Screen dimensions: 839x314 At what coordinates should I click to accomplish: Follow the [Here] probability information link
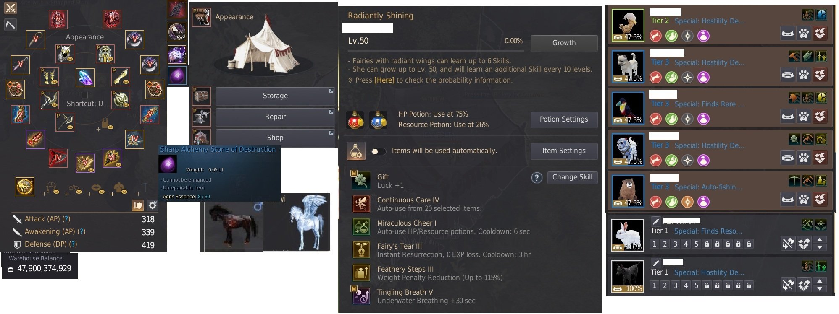coord(384,80)
